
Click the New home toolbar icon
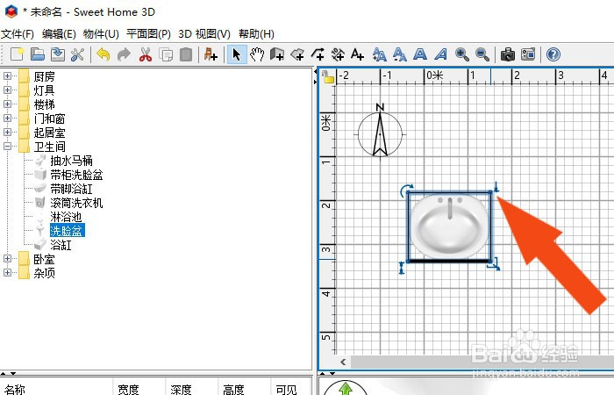[18, 54]
